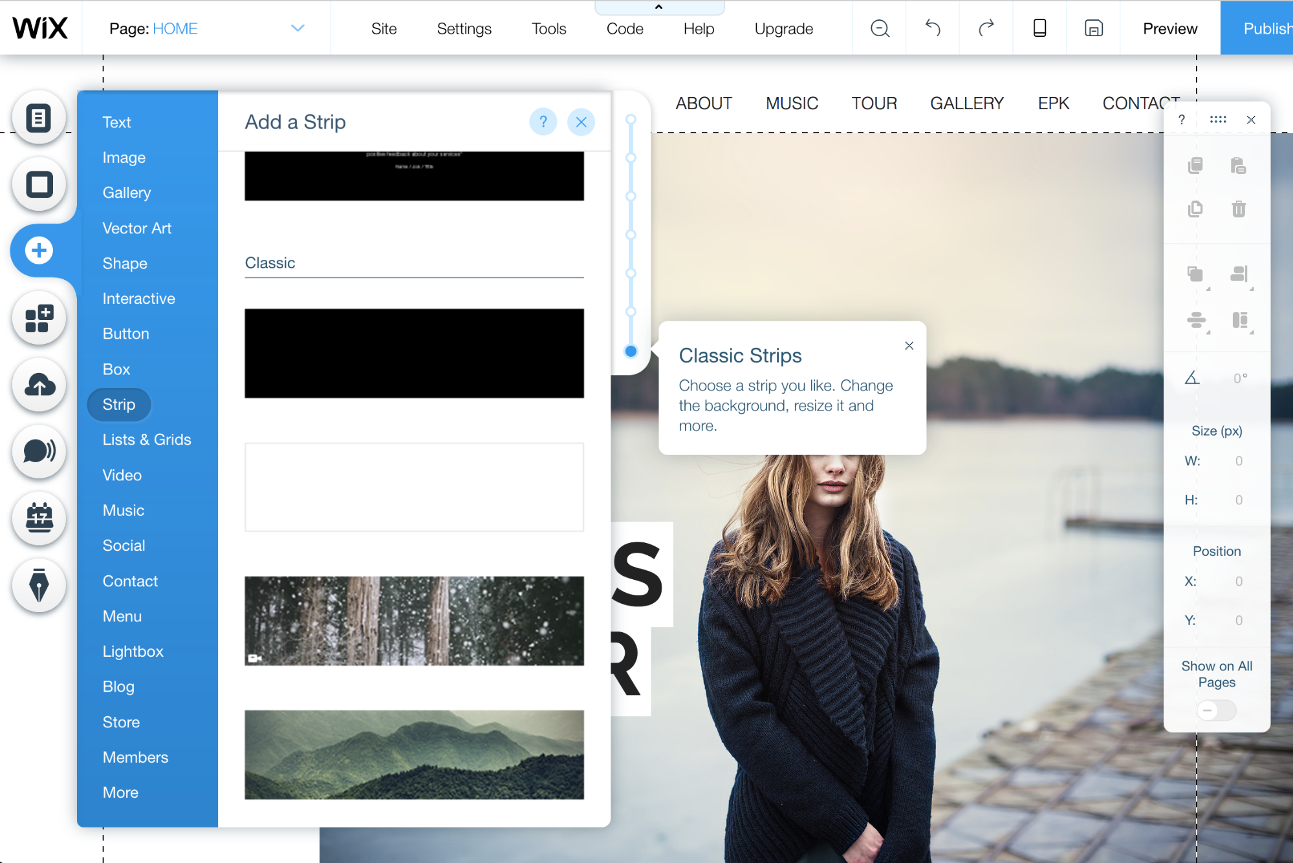Click the Redo arrow icon
1293x863 pixels.
tap(986, 28)
